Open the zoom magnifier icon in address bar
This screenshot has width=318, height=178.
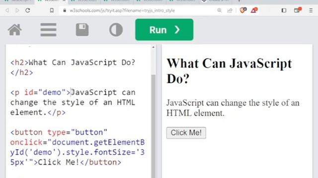(219, 10)
